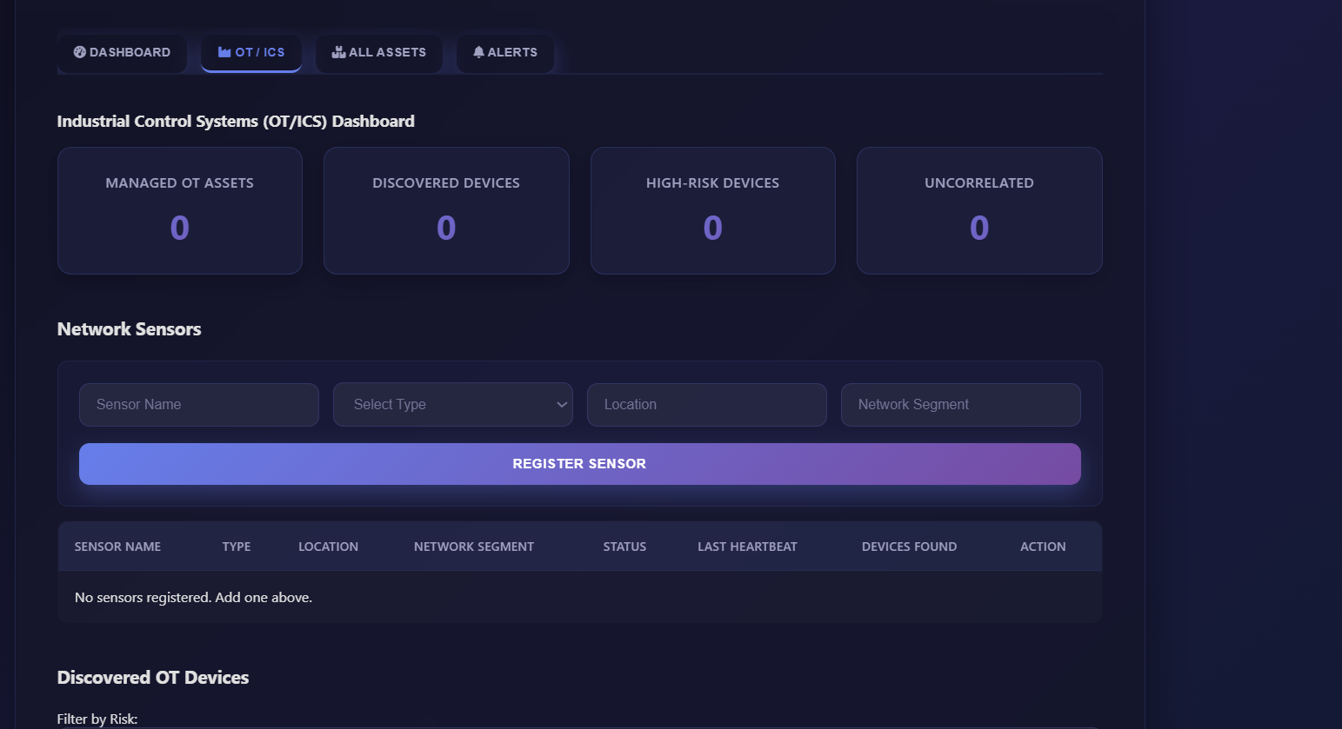Click the MANAGED OT ASSETS stat card

179,210
